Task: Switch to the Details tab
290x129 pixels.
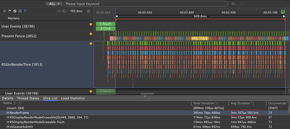Action: pyautogui.click(x=8, y=98)
